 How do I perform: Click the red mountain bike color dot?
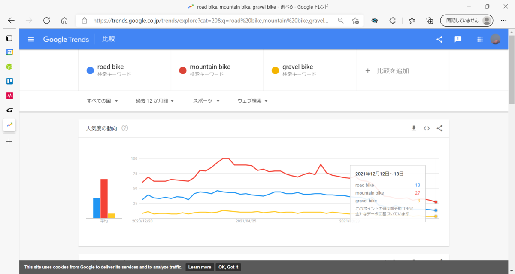point(182,70)
